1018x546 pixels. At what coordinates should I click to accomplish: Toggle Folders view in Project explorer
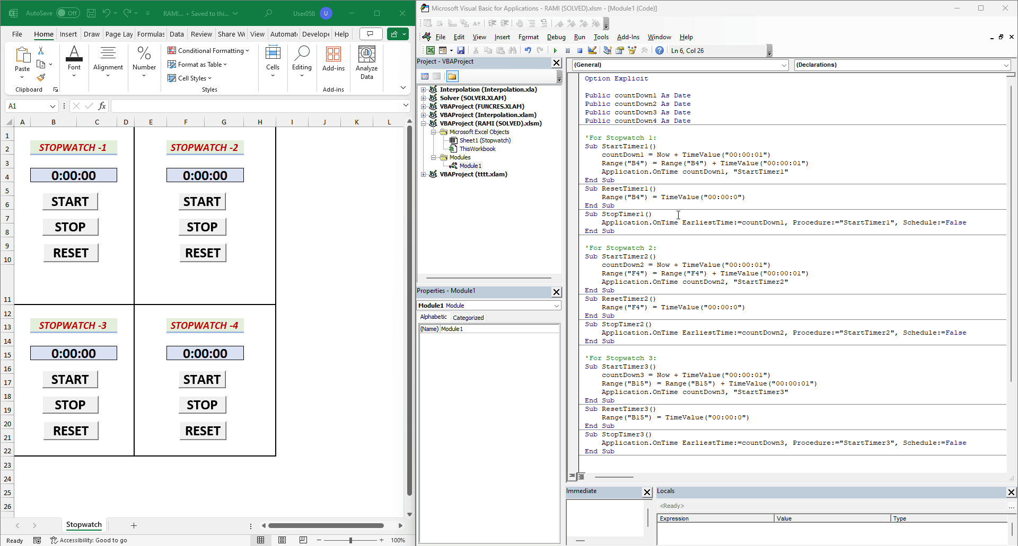point(452,77)
